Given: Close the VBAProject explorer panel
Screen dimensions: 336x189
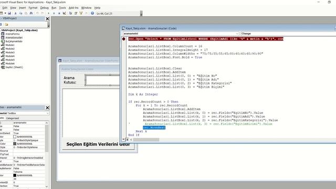Looking at the screenshot, I should [47, 19].
